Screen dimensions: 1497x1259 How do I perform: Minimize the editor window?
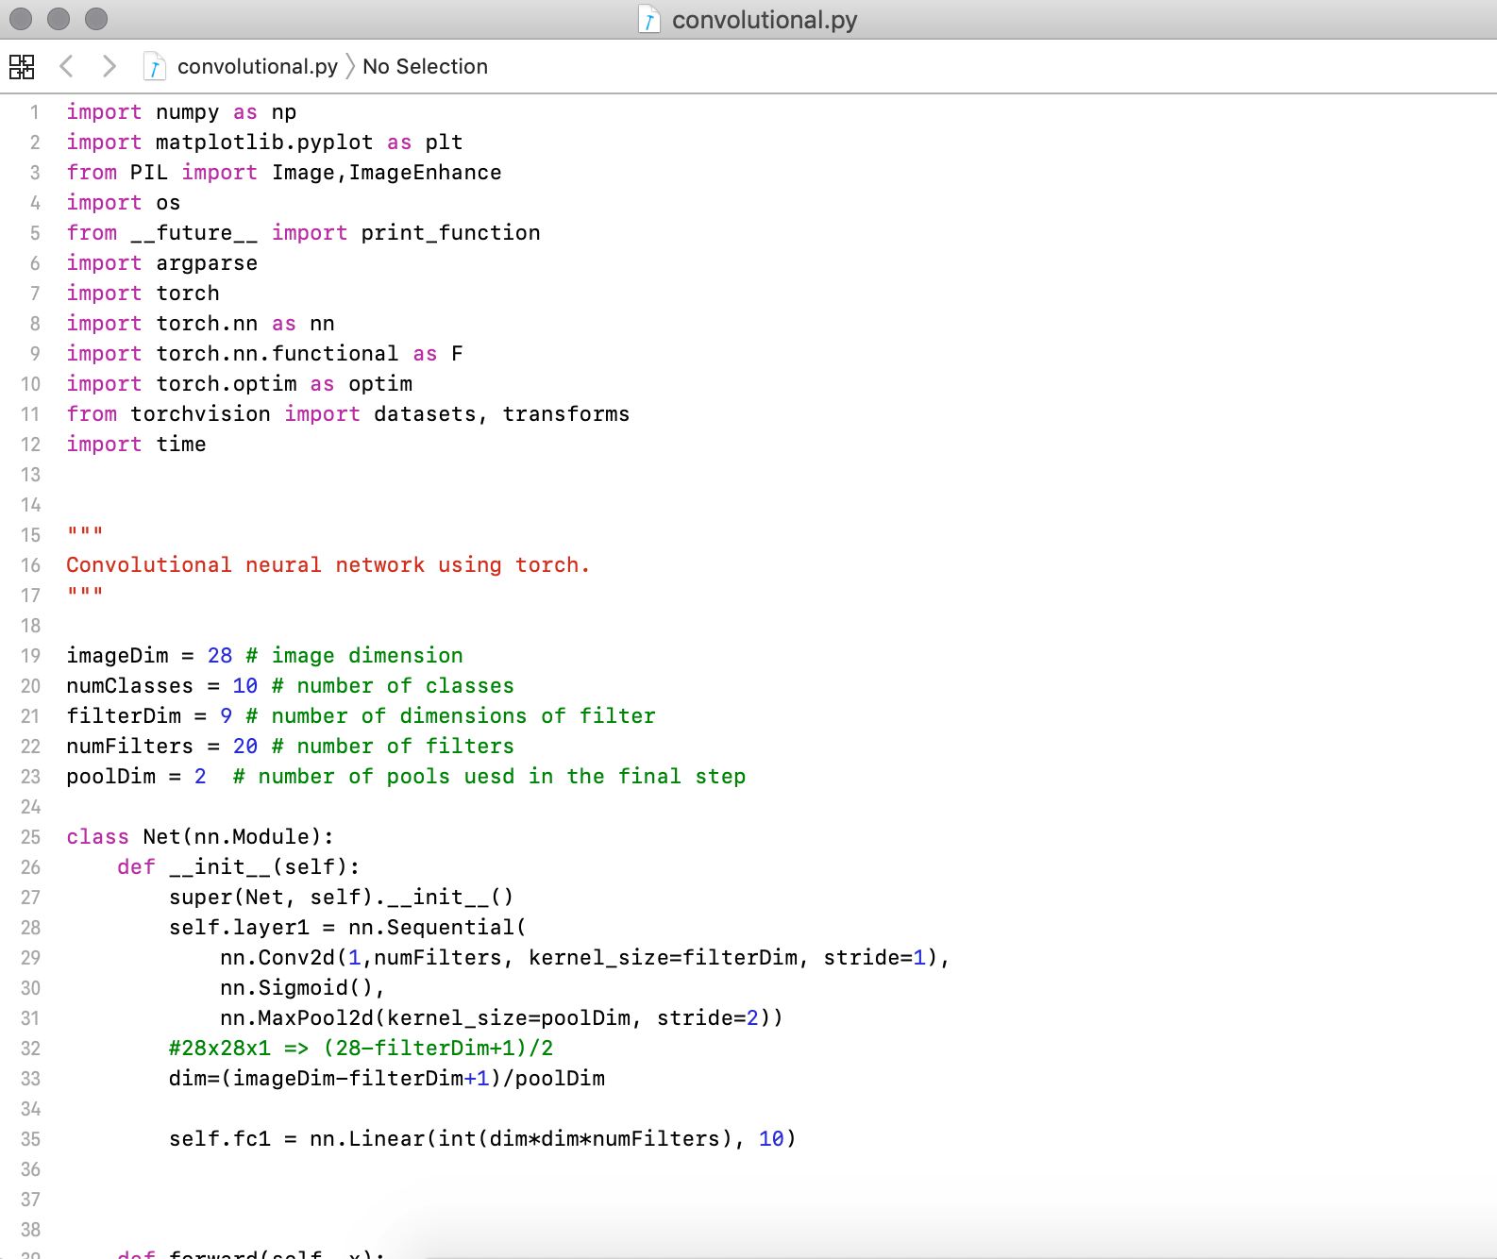[x=59, y=18]
